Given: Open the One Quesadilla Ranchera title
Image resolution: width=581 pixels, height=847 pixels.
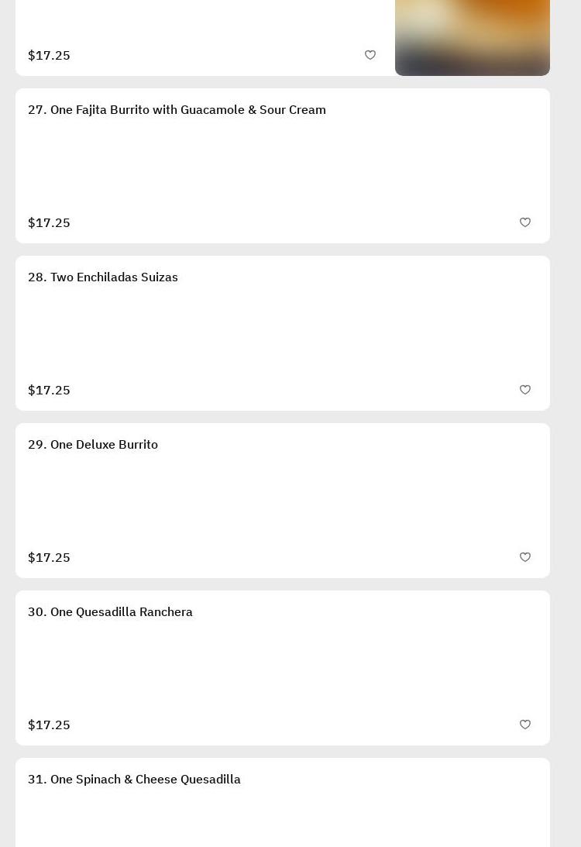Looking at the screenshot, I should pyautogui.click(x=110, y=612).
